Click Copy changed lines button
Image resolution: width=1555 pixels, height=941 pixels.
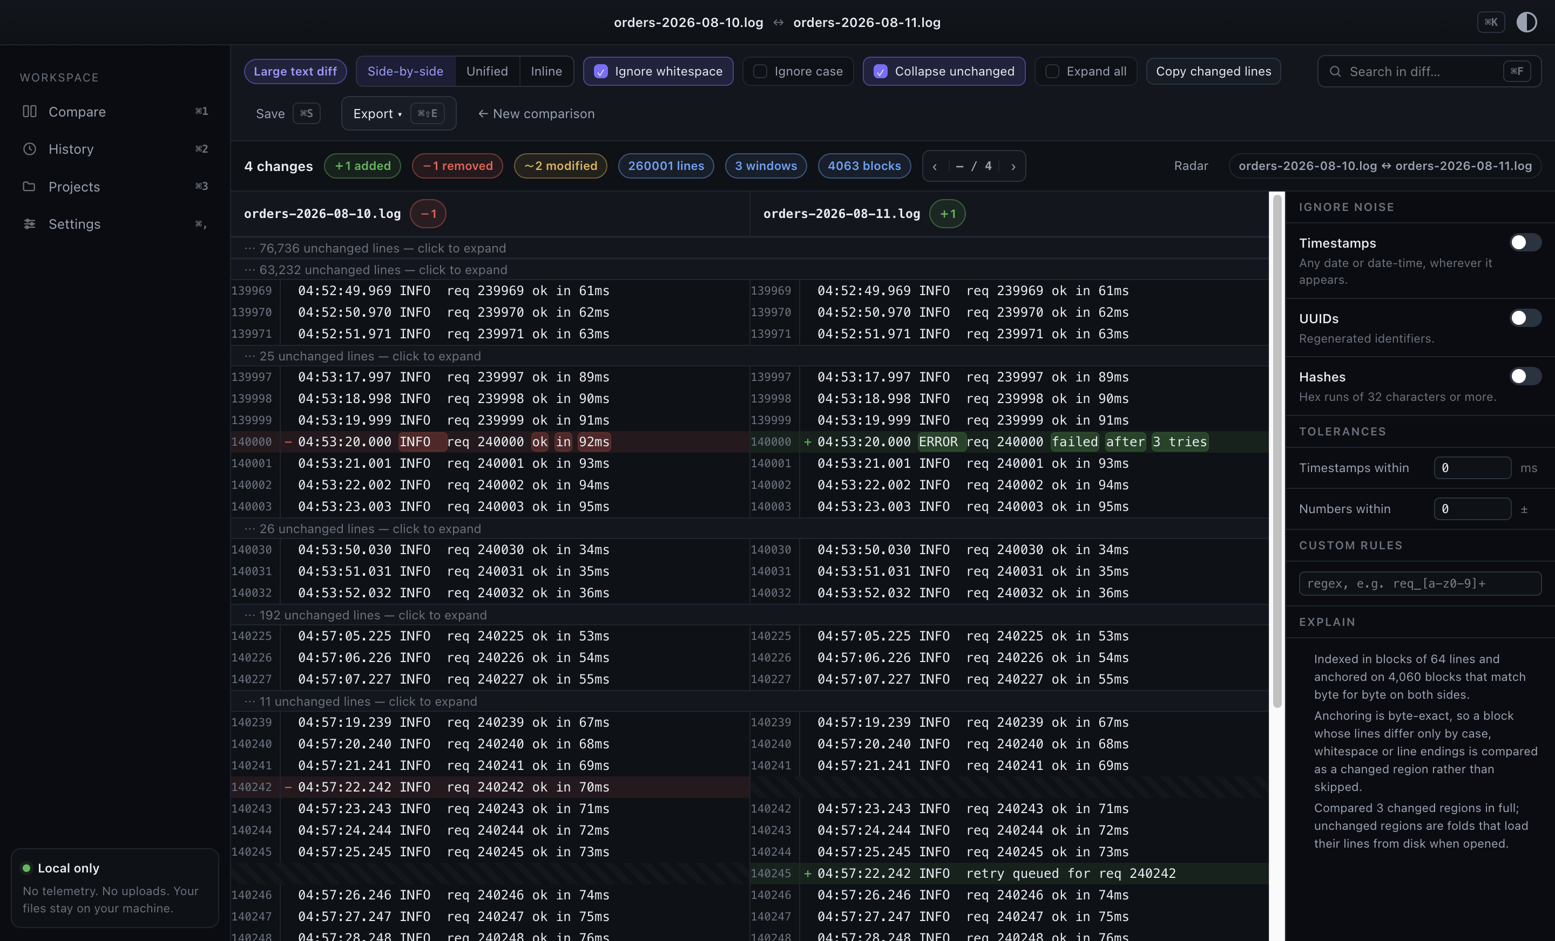click(x=1213, y=71)
